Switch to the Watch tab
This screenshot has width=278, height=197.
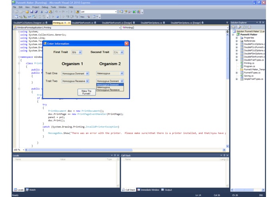(x=31, y=190)
